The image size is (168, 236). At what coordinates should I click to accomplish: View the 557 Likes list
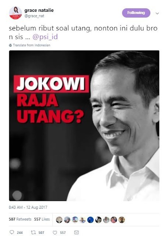42,219
